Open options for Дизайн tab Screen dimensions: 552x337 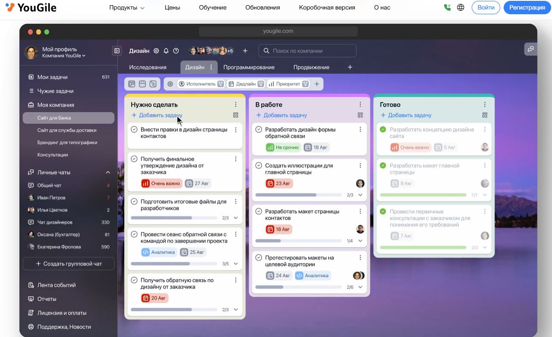point(211,67)
